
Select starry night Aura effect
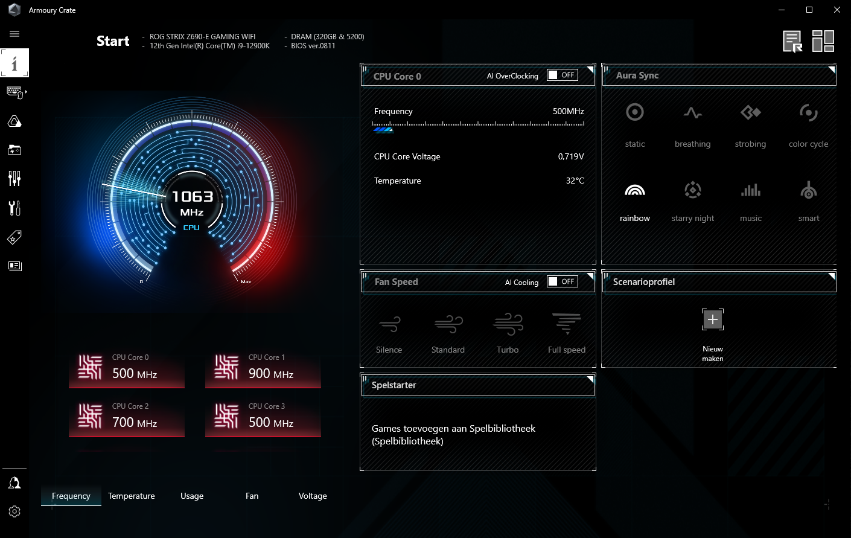pyautogui.click(x=693, y=201)
